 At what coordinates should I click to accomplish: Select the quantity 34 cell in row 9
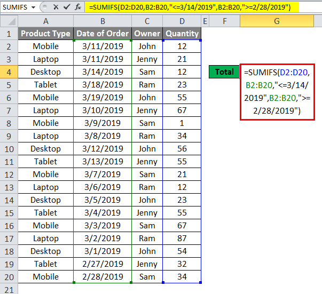point(182,136)
